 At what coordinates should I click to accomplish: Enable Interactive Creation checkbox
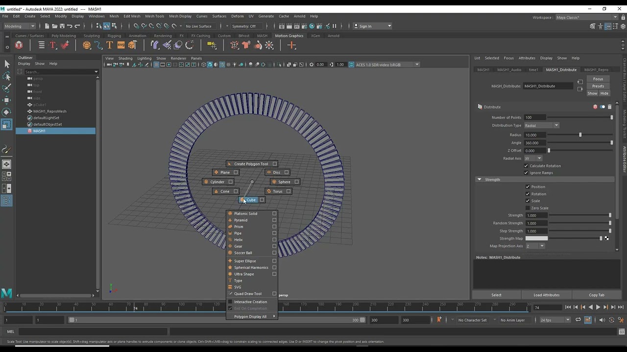[230, 302]
